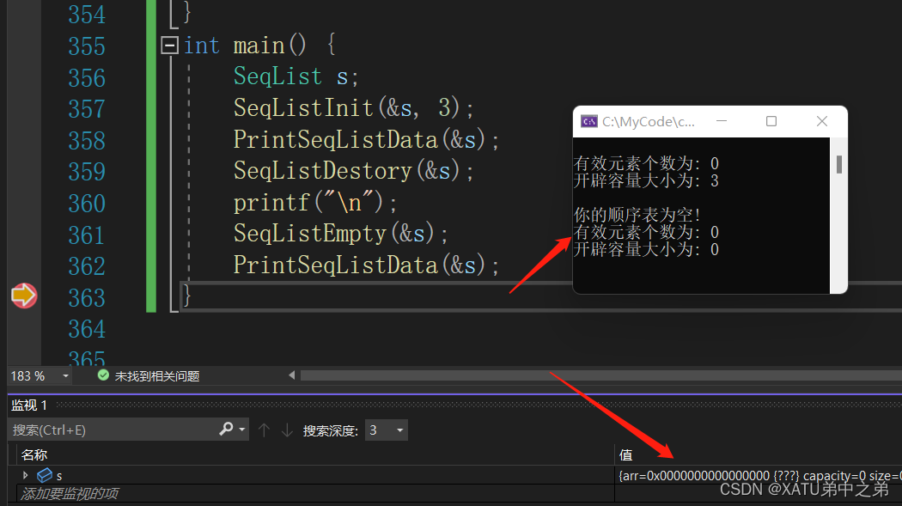This screenshot has width=902, height=506.
Task: Click the '未找到相关问题' status text
Action: coord(157,376)
